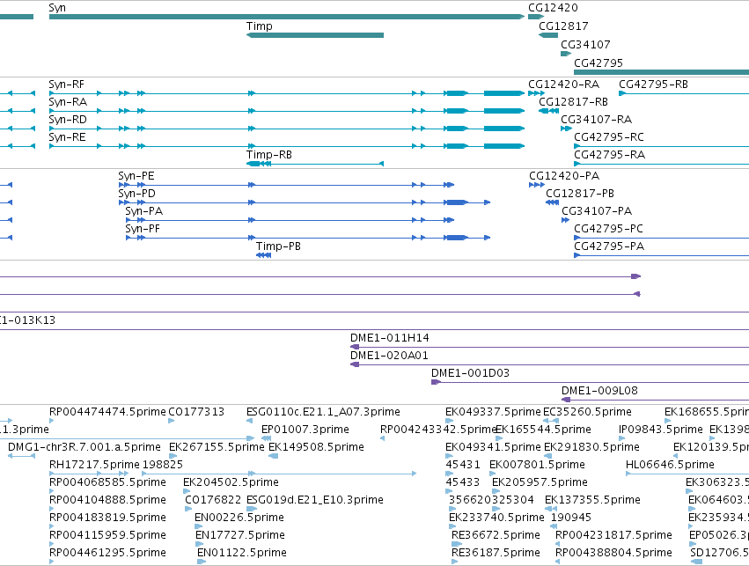Click EST IP09843.5prime label

point(661,430)
